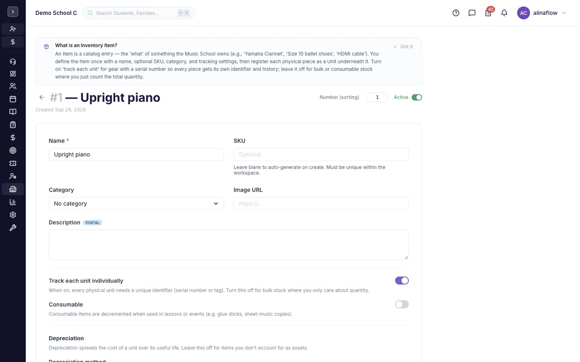Open the open-book sidebar icon
Screen dimensions: 580x362
(x=13, y=112)
